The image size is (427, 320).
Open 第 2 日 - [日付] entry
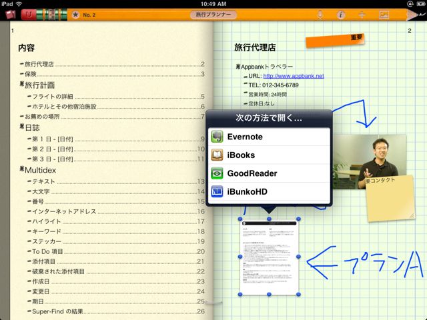116,149
